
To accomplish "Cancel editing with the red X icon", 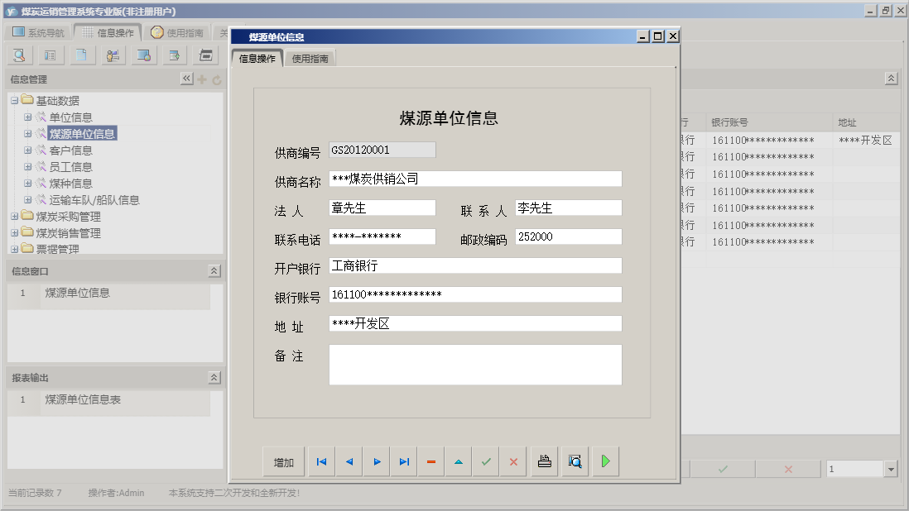I will click(512, 461).
